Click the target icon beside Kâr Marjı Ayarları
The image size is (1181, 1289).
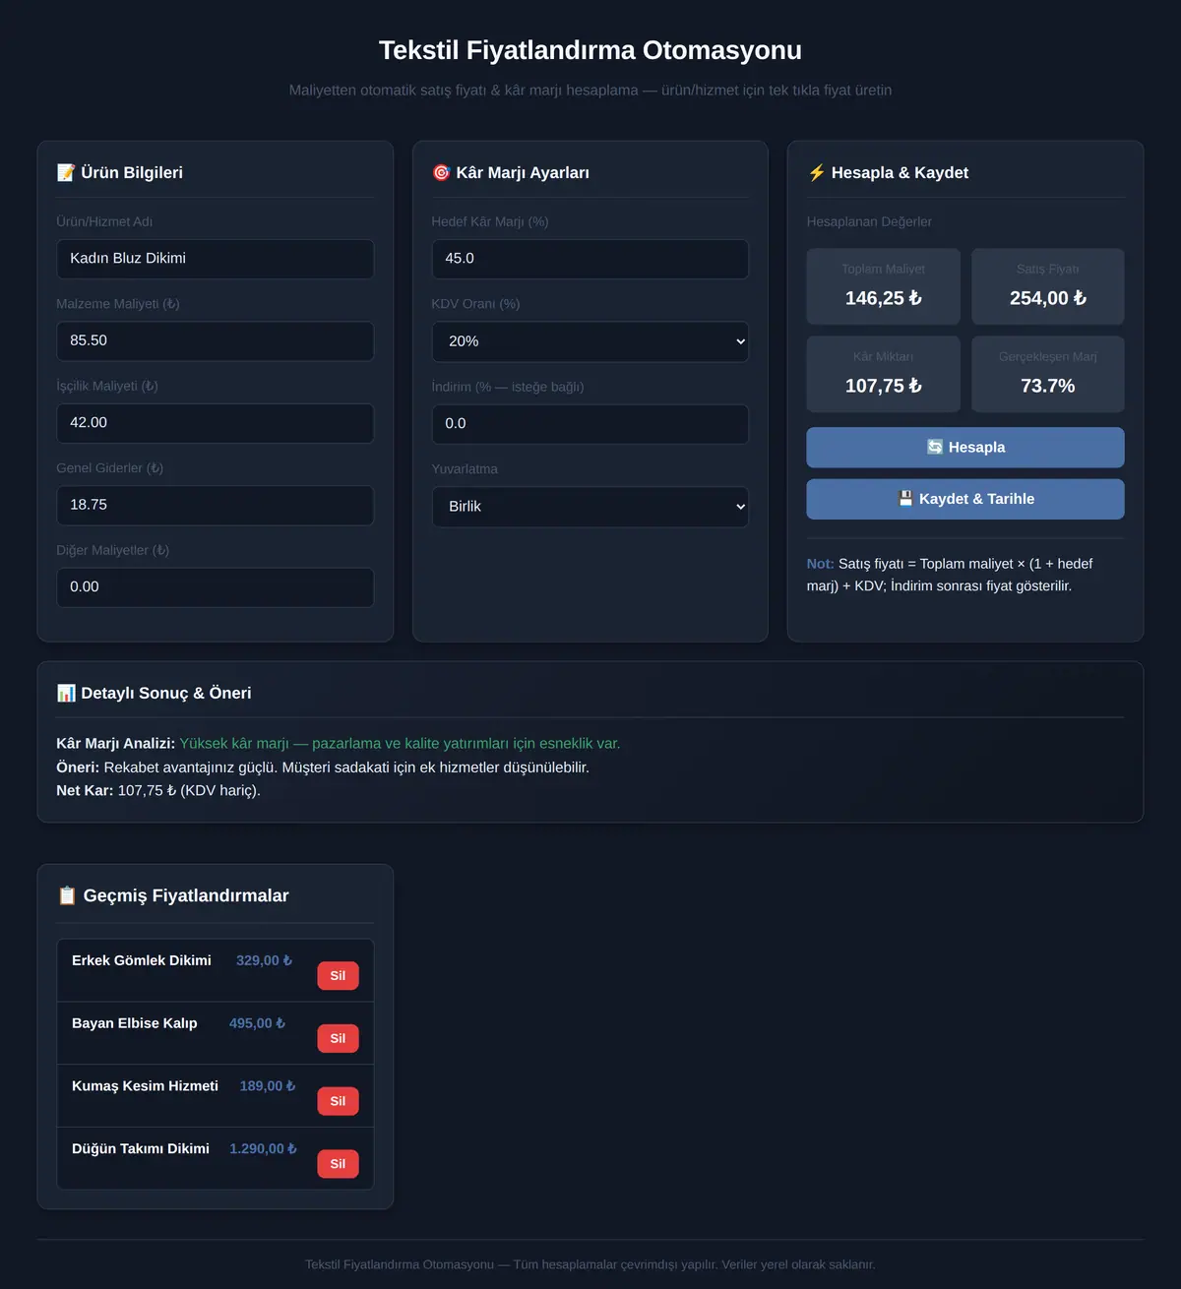coord(441,173)
